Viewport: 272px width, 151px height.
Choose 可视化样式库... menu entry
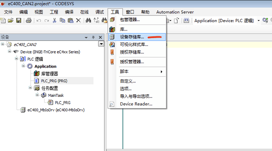click(x=137, y=44)
